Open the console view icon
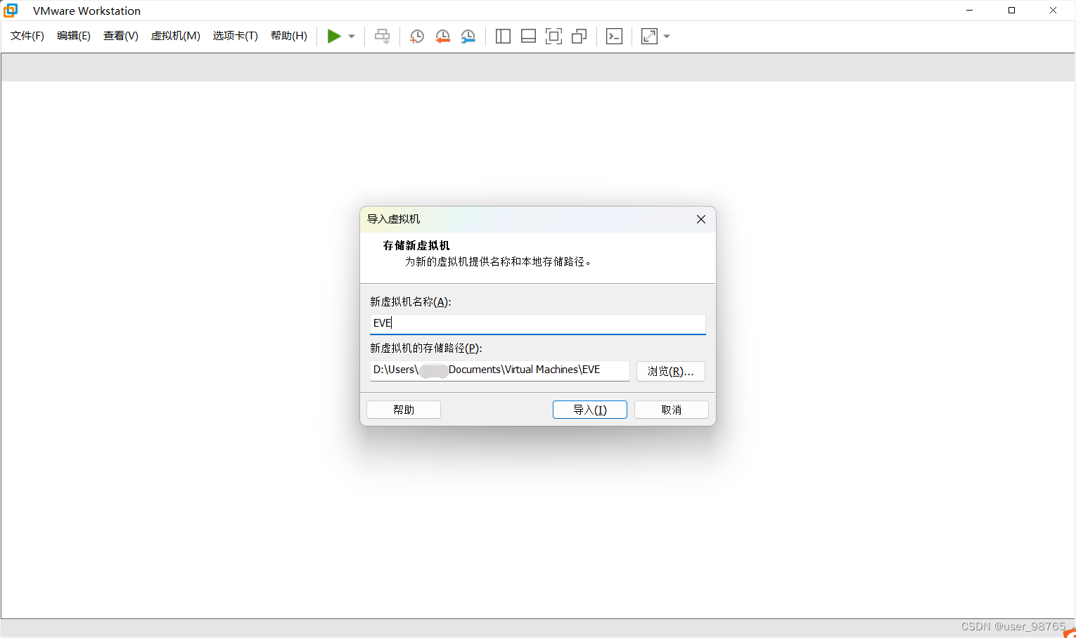This screenshot has height=638, width=1076. [614, 37]
